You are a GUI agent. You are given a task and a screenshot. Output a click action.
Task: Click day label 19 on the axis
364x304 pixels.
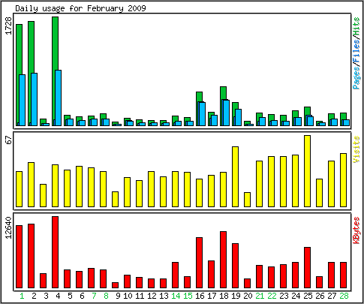pos(236,296)
